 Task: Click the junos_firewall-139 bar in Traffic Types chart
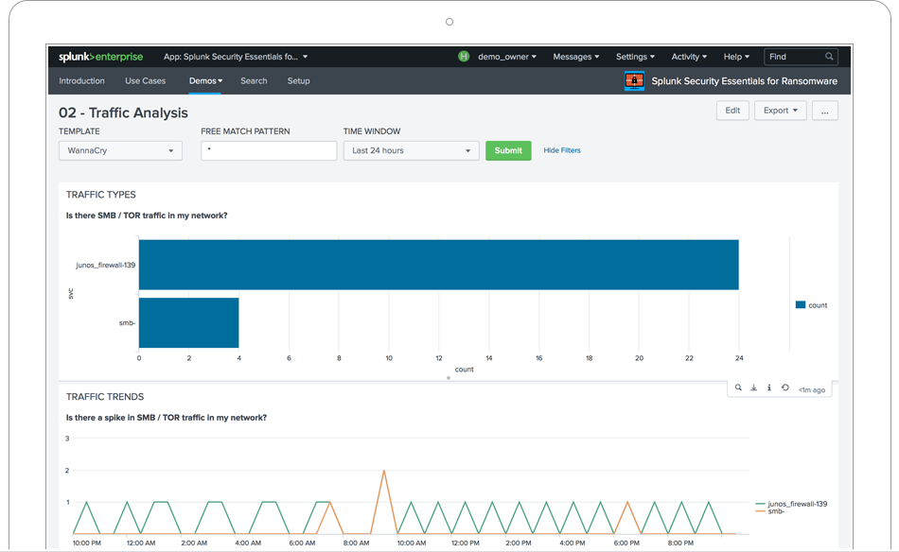click(x=438, y=265)
